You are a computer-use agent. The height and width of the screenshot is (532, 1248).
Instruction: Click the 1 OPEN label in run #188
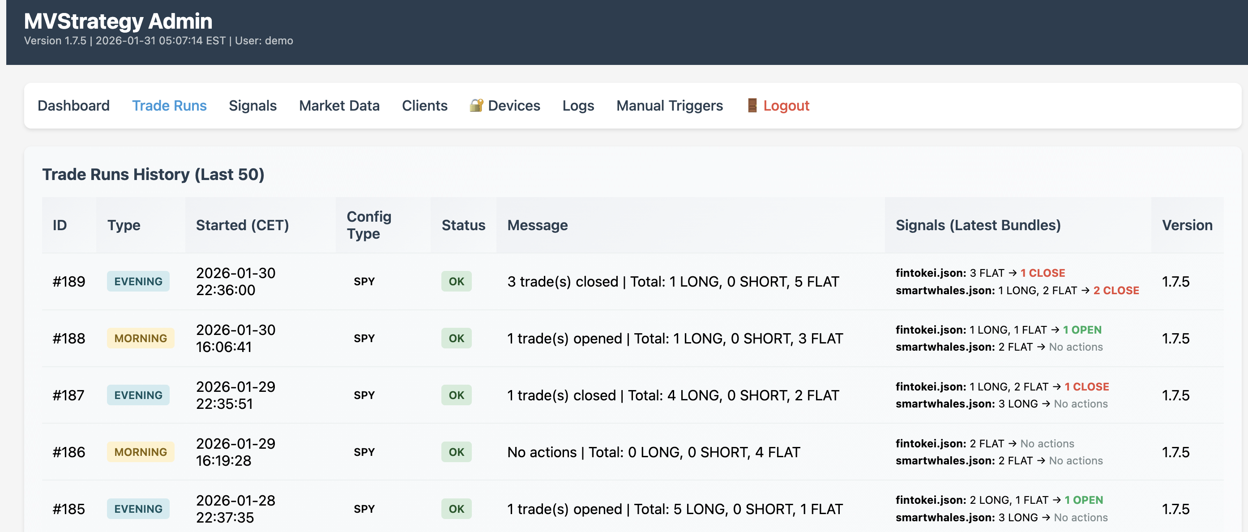click(x=1082, y=330)
